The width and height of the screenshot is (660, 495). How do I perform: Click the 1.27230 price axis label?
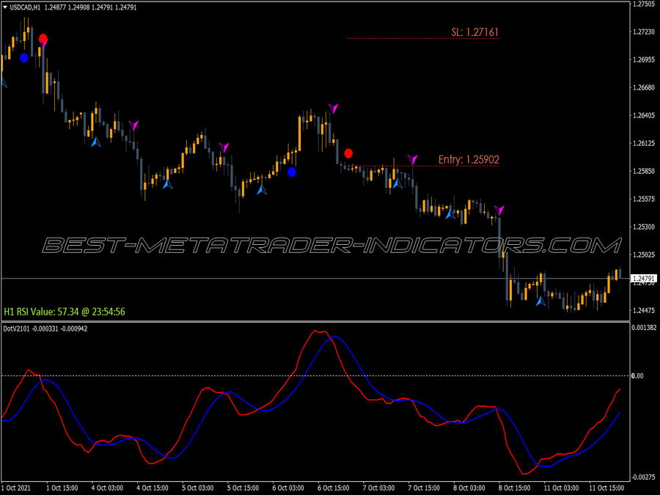pyautogui.click(x=644, y=32)
